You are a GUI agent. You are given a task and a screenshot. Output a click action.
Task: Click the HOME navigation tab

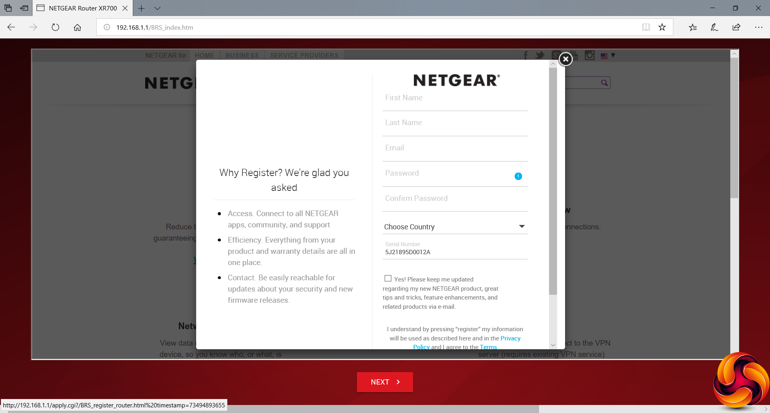[205, 55]
